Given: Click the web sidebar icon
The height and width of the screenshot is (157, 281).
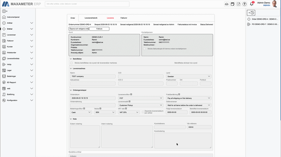Looking at the screenshot, I should (x=4, y=89).
